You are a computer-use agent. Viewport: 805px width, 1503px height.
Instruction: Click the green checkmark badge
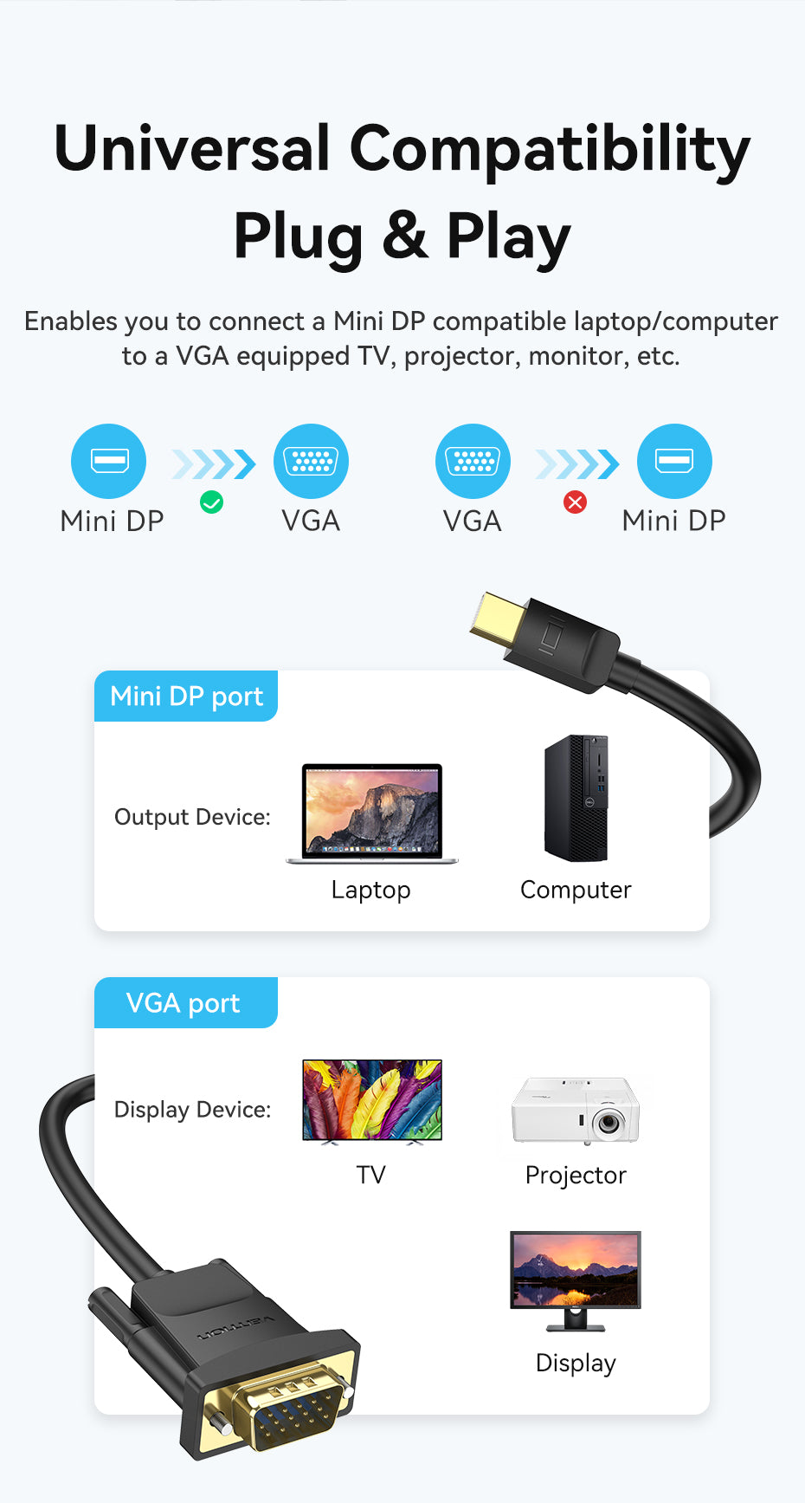click(x=211, y=502)
